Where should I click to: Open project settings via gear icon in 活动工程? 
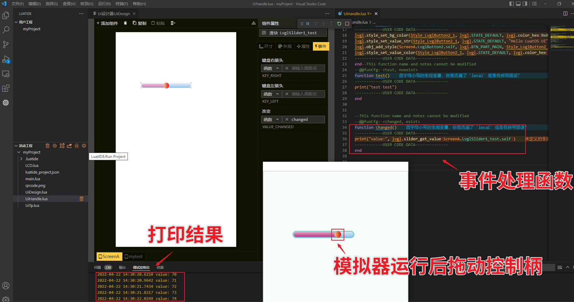pyautogui.click(x=55, y=146)
